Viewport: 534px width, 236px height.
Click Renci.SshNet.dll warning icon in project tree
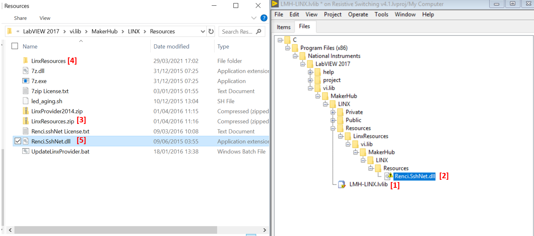389,176
